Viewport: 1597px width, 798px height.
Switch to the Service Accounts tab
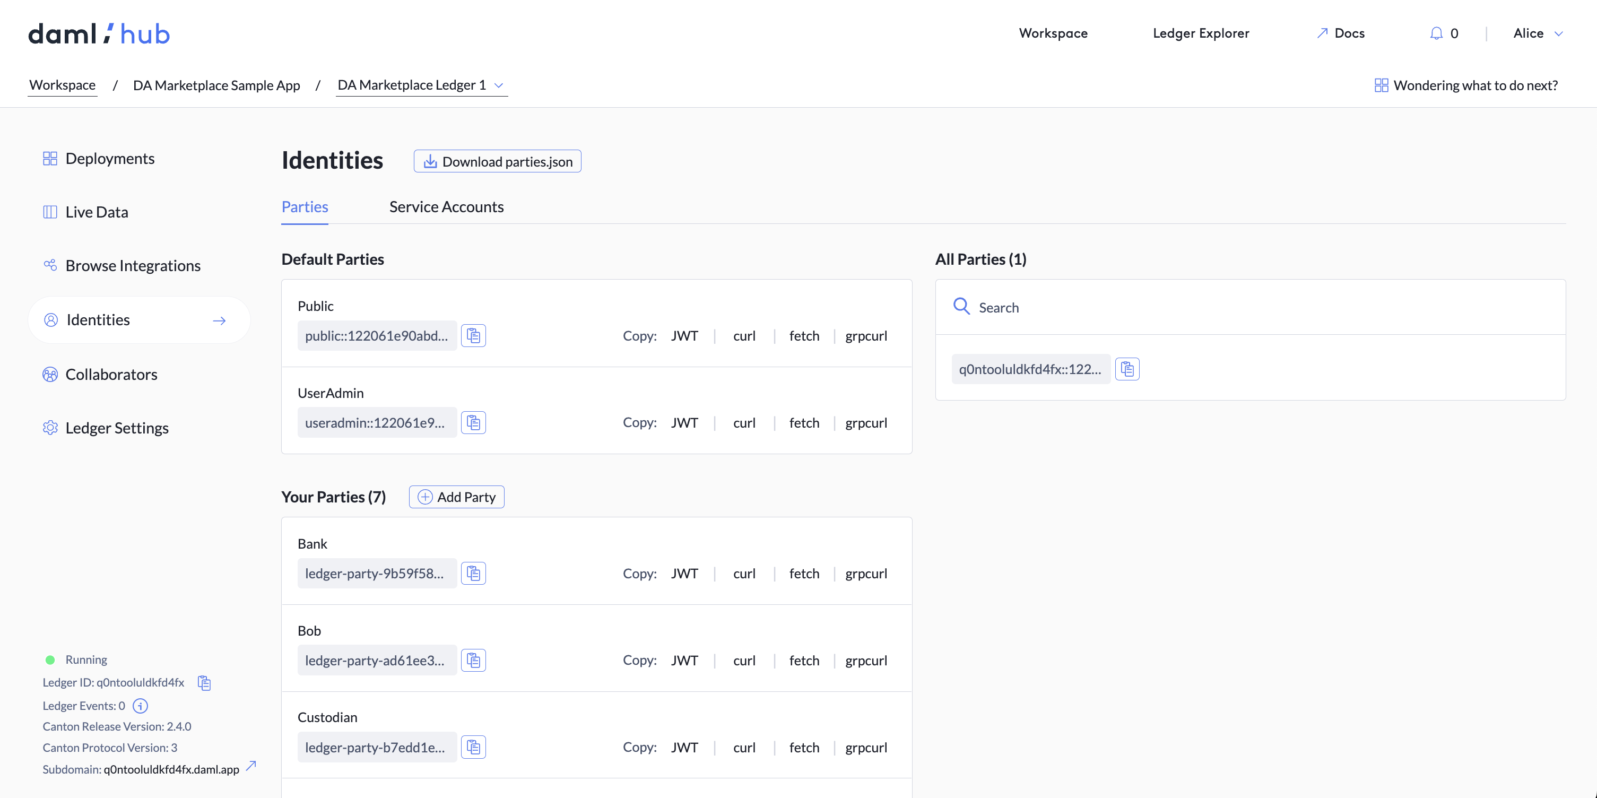[446, 206]
